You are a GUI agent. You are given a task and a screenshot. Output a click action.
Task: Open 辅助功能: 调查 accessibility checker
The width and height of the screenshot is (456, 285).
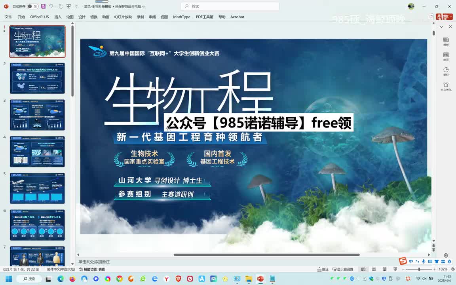(x=92, y=269)
